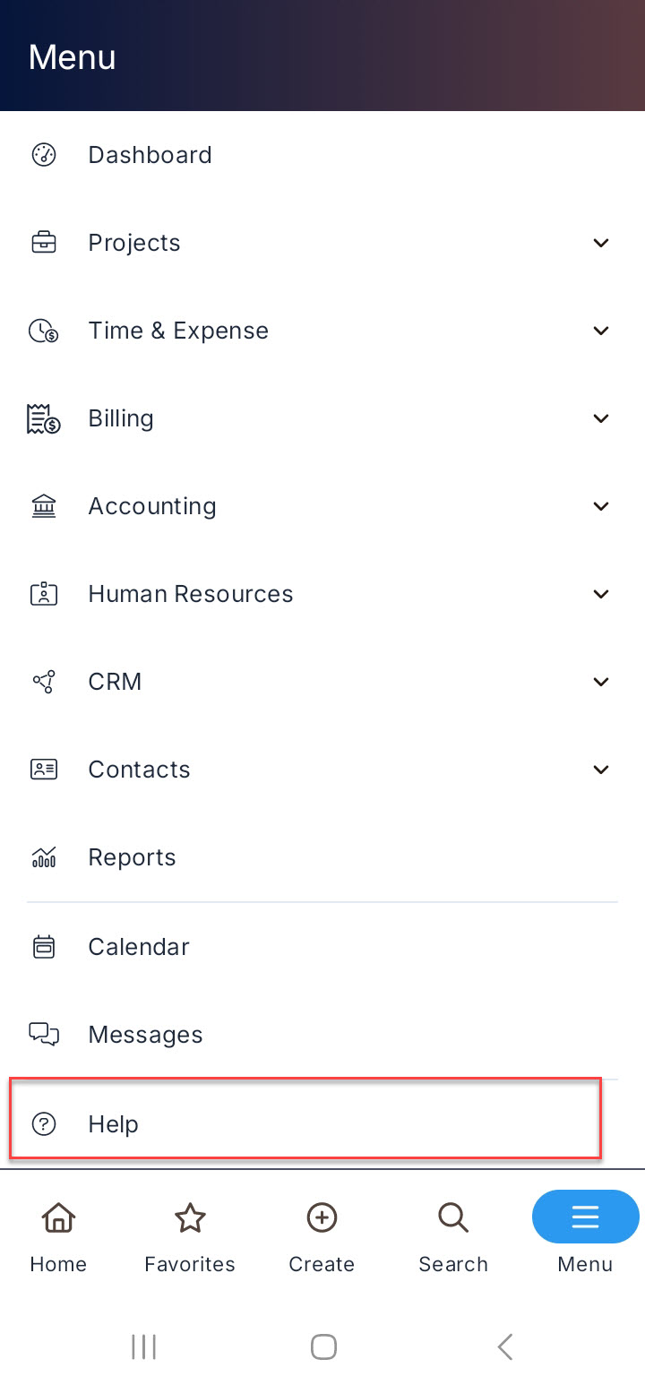645x1385 pixels.
Task: Open the Help menu item
Action: pyautogui.click(x=305, y=1123)
